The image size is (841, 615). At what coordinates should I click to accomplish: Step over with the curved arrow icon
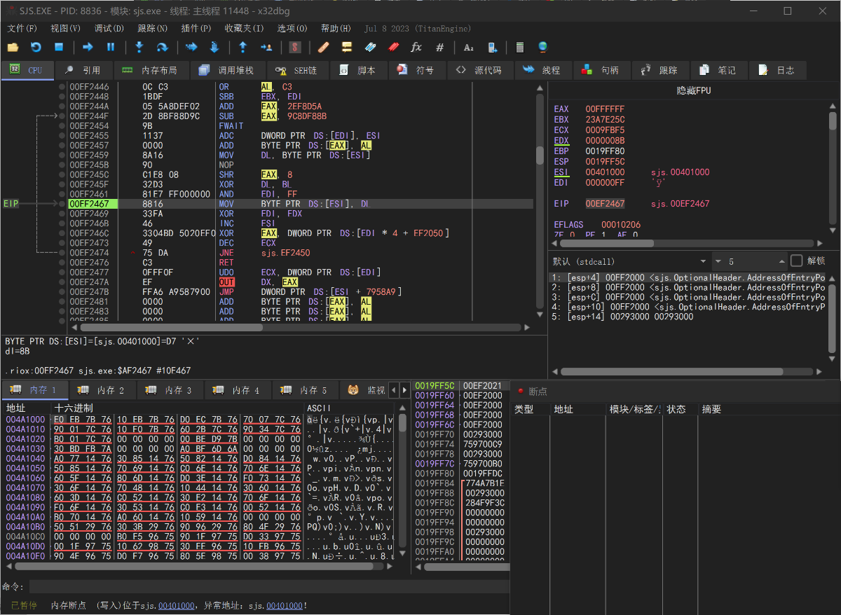pos(162,47)
